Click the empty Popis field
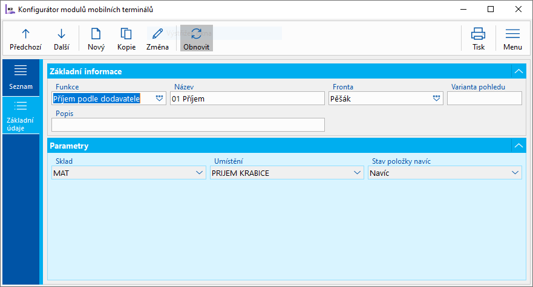This screenshot has width=533, height=287. pyautogui.click(x=188, y=125)
